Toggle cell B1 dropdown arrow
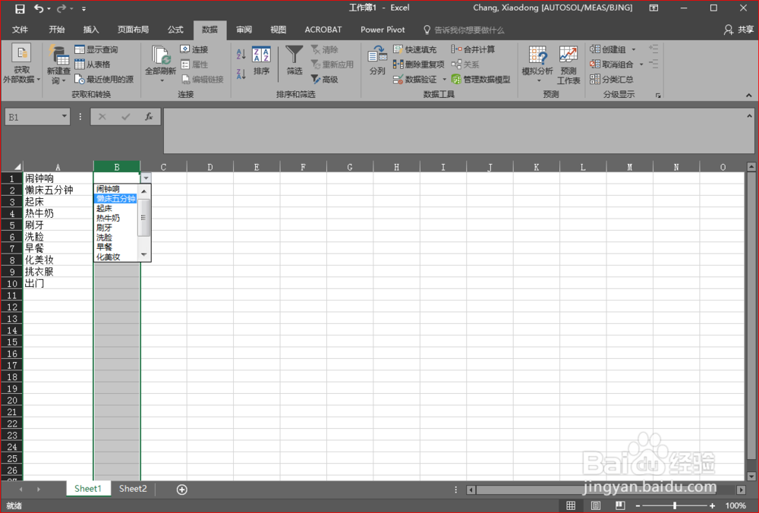759x513 pixels. [146, 178]
